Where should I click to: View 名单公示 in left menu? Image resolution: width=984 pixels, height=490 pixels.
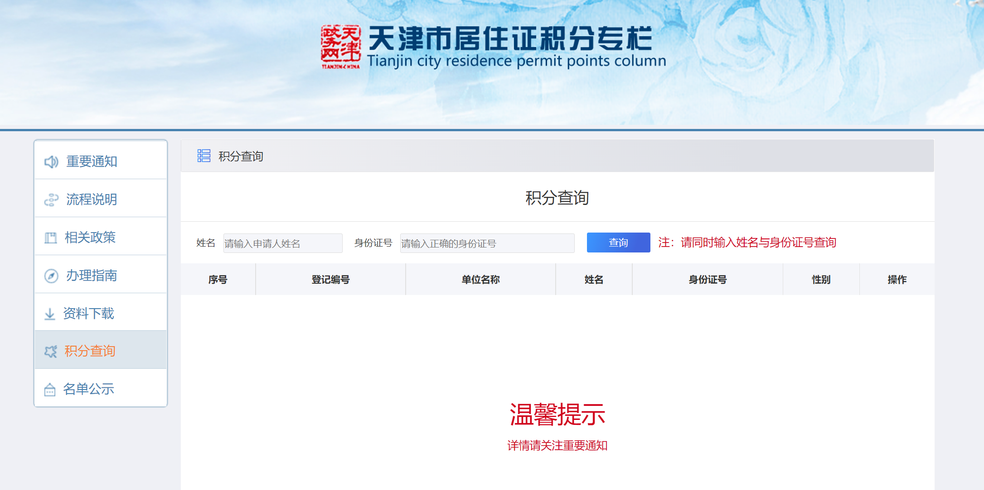[89, 389]
